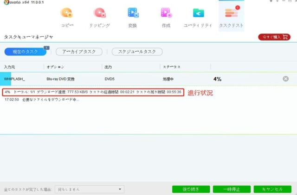Switch to 現在のタスク tab
The height and width of the screenshot is (195, 297).
25,52
